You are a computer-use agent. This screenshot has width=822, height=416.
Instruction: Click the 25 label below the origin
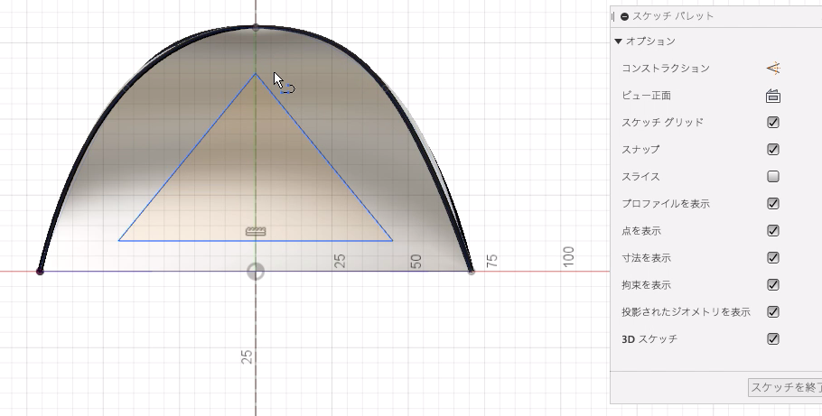(247, 356)
